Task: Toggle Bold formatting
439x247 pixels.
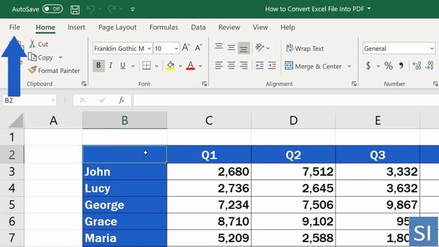Action: (99, 66)
